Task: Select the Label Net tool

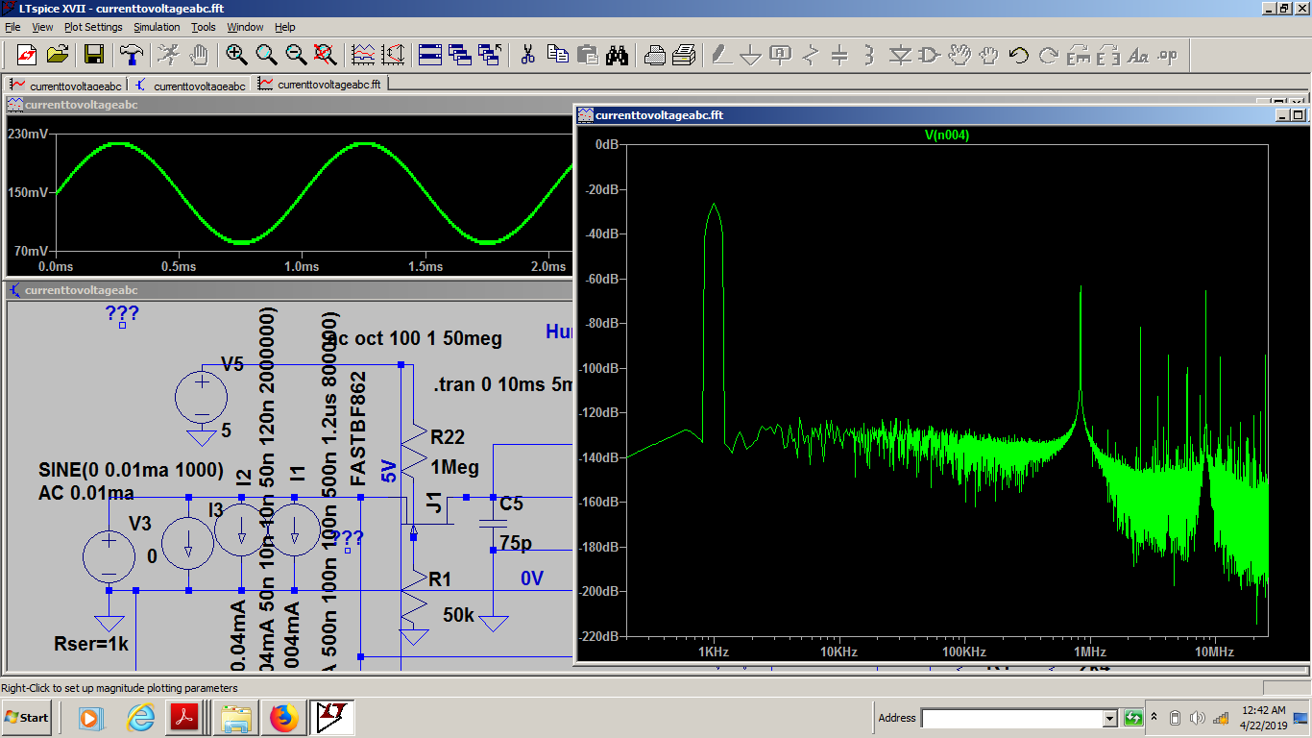Action: tap(781, 55)
